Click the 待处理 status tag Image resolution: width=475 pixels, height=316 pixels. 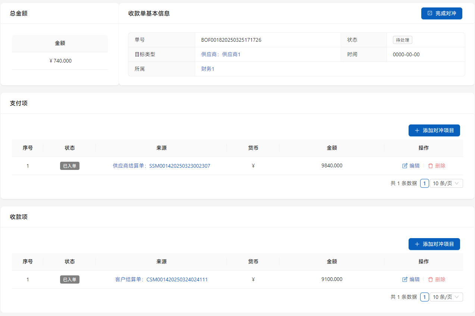click(402, 40)
